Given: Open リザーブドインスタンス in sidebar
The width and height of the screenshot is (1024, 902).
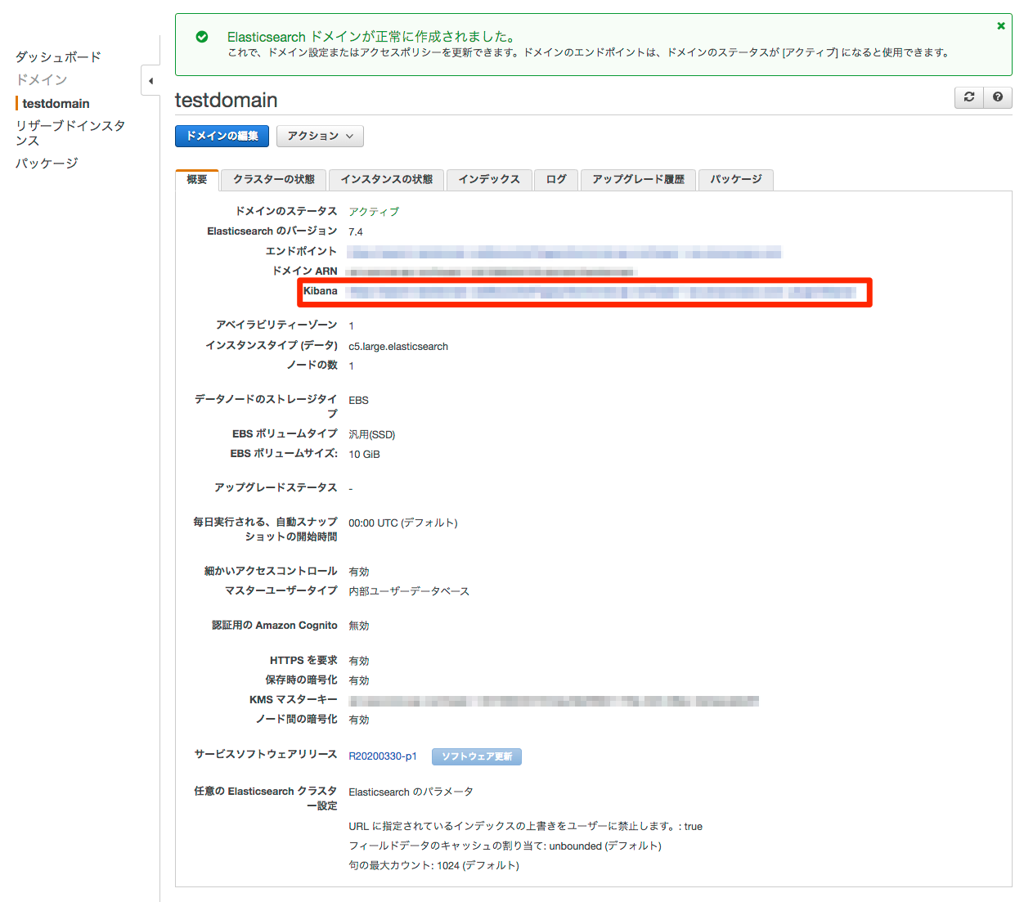Looking at the screenshot, I should (70, 132).
